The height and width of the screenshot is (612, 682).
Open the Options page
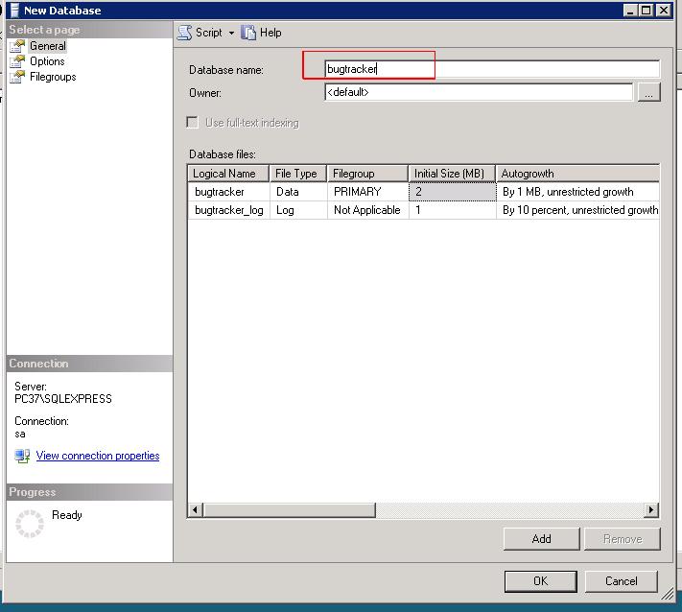pyautogui.click(x=47, y=61)
